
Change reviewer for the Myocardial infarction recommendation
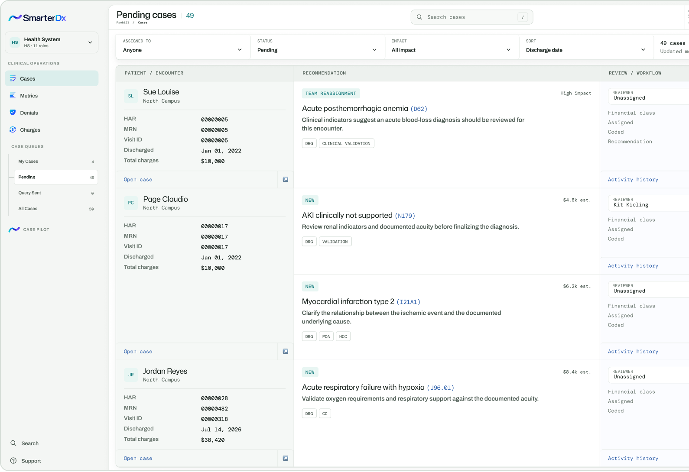pyautogui.click(x=649, y=289)
